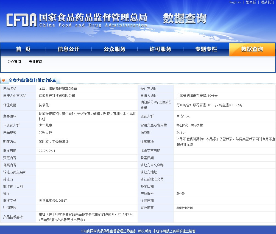276x234 pixels.
Task: Click the 国家食品药品监督管理总局 header title
Action: 93,17
